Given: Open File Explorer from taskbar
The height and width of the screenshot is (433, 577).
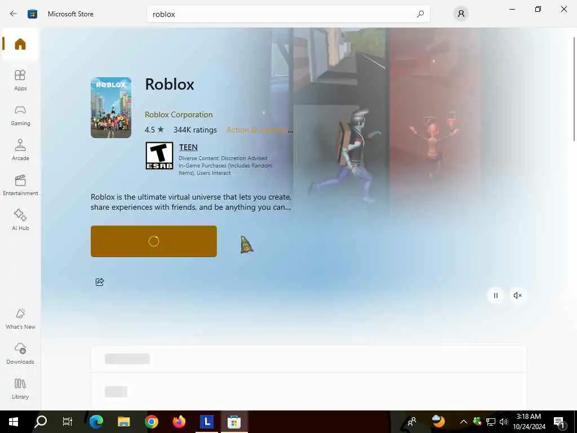Looking at the screenshot, I should 123,422.
